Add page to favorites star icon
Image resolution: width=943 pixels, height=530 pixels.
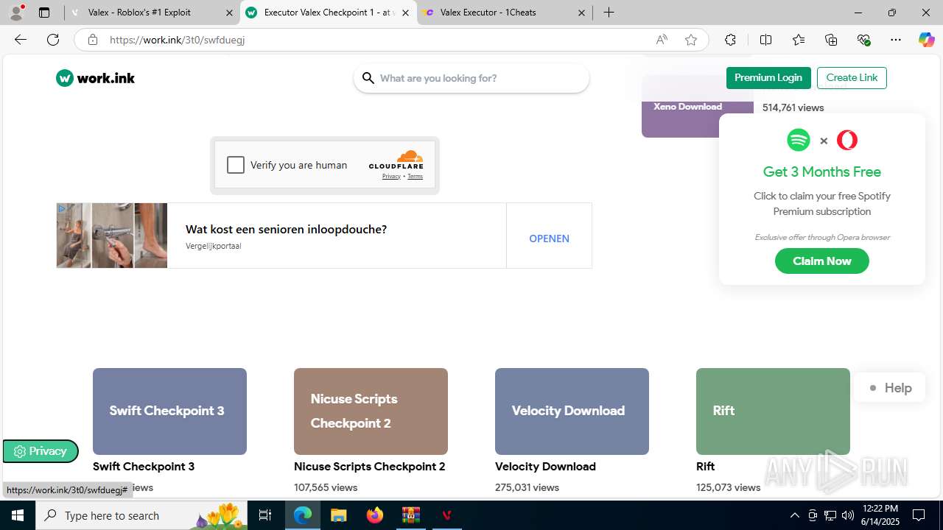691,40
